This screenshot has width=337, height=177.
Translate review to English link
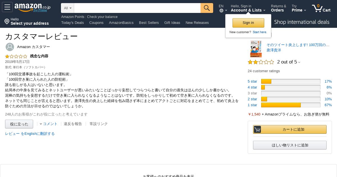tap(30, 134)
